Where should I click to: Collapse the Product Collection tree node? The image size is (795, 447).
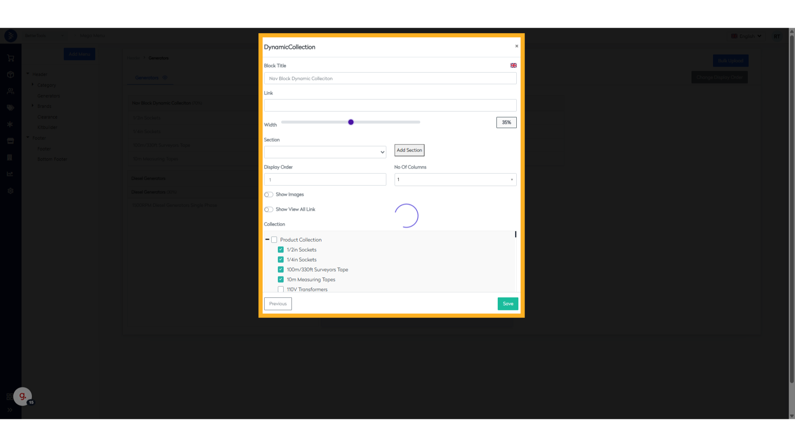(267, 240)
